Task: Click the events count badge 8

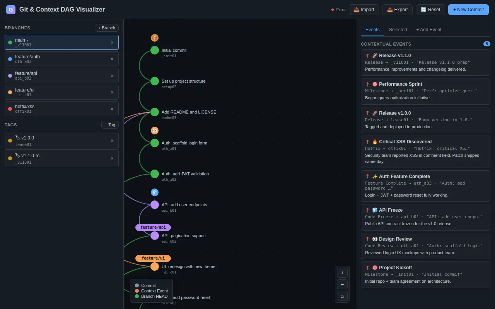Action: point(487,44)
